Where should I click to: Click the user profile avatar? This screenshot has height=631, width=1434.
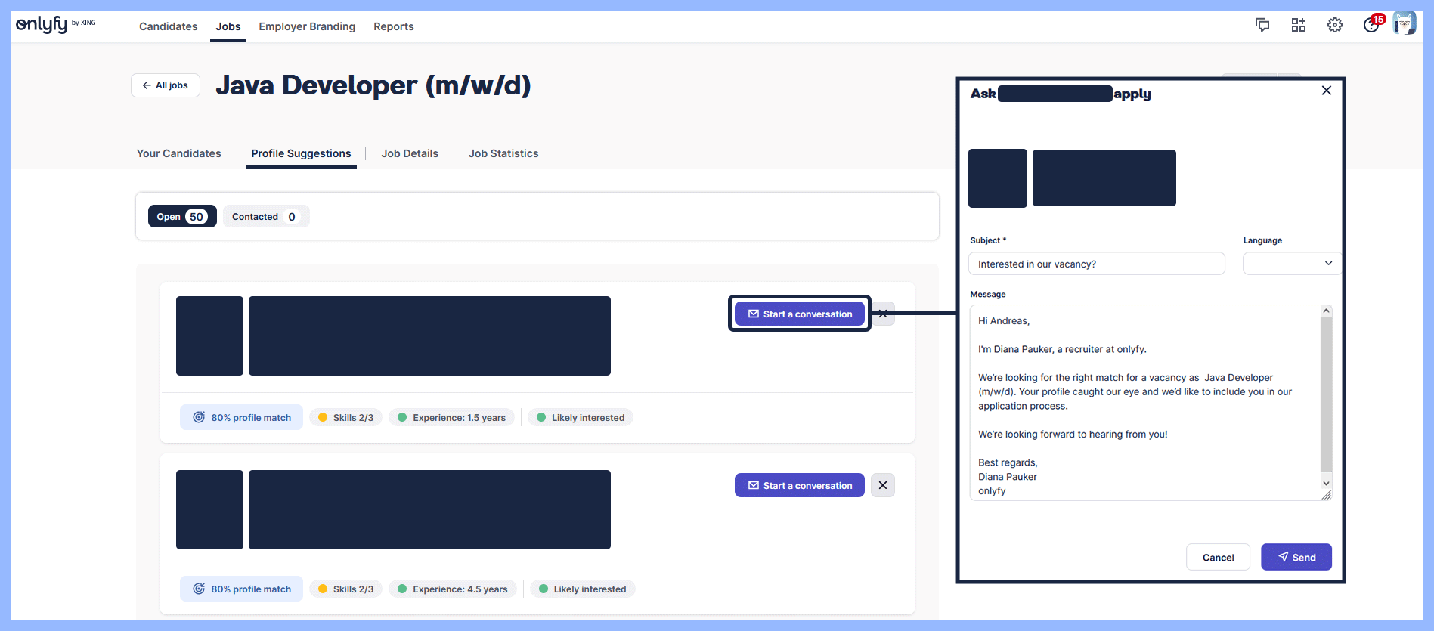(1404, 24)
